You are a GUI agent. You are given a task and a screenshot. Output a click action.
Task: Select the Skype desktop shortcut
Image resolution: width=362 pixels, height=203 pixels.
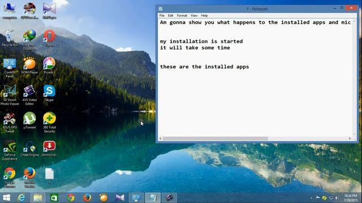(49, 94)
